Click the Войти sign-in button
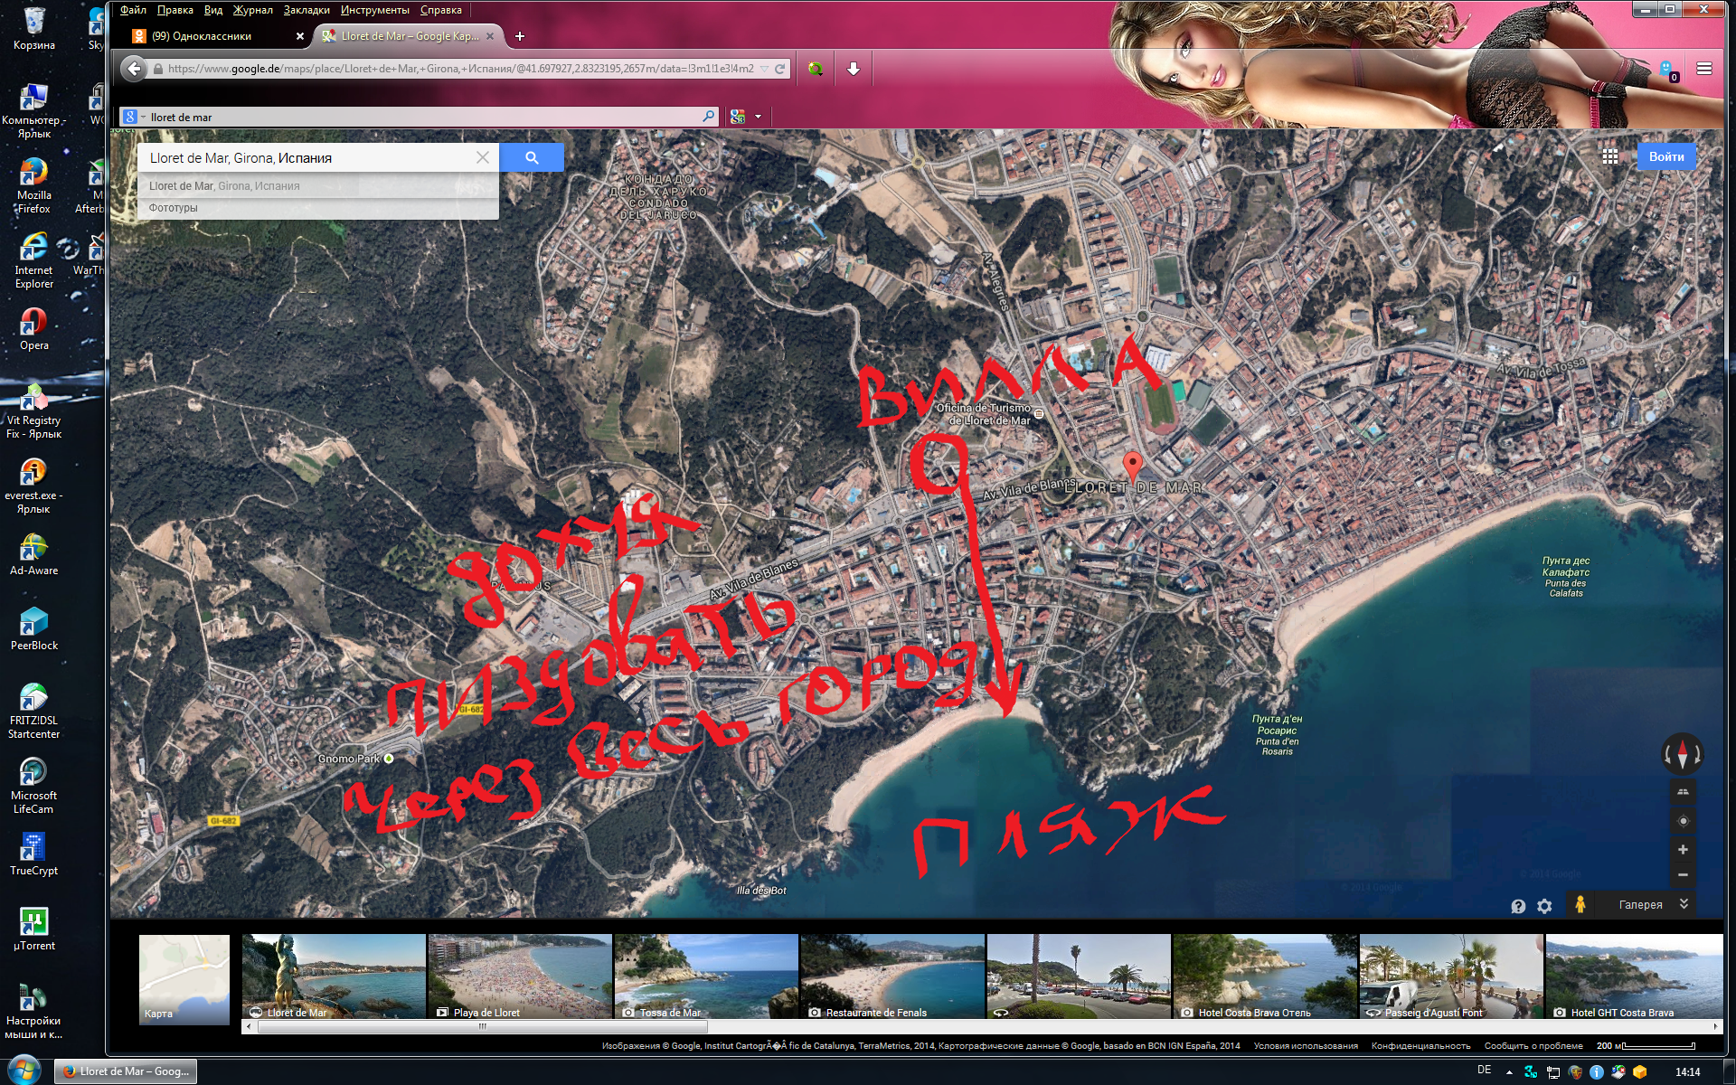 (1665, 156)
